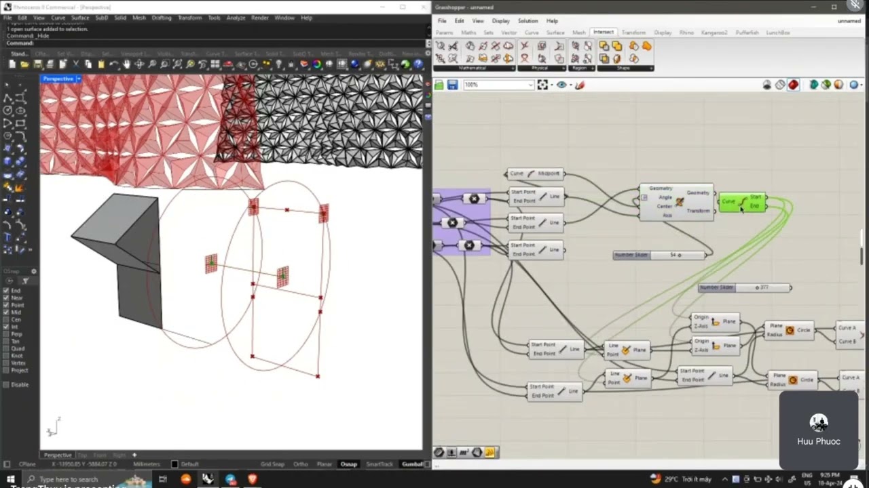
Task: Click the light bulb Hide icon in Rhino
Action: click(x=278, y=64)
